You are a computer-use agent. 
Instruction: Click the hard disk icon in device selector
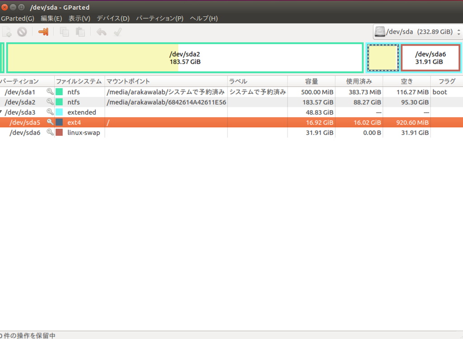click(380, 32)
